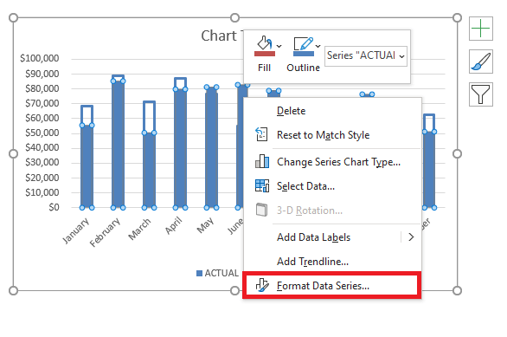Image resolution: width=507 pixels, height=337 pixels.
Task: Select the April data bar
Action: tap(180, 149)
